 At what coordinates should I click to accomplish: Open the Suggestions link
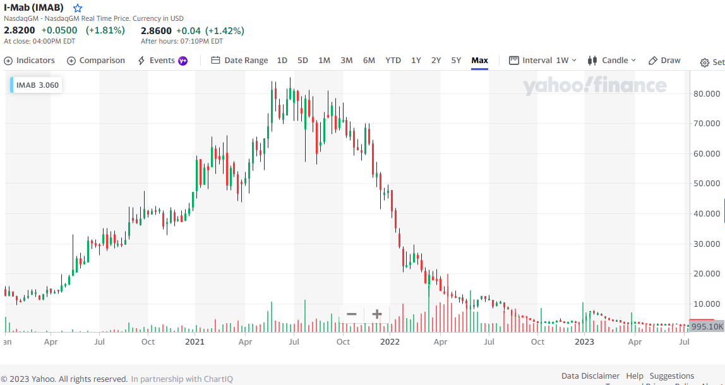(672, 376)
